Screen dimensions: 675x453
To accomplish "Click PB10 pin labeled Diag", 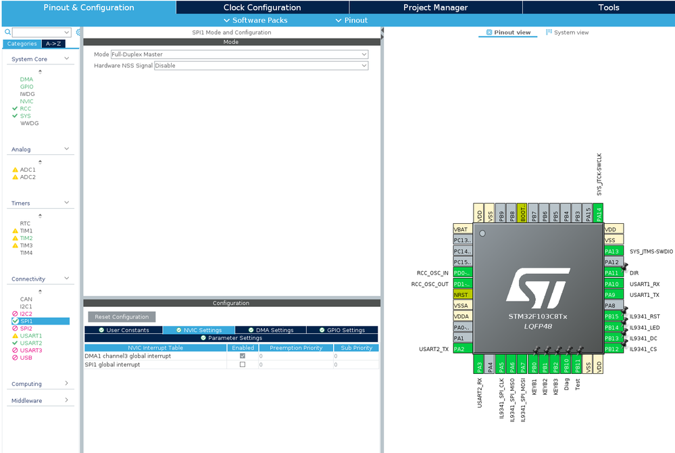I will coord(566,364).
